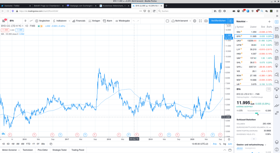Open the Nicht benannt layout dropdown
This screenshot has height=153, width=280.
click(190, 21)
